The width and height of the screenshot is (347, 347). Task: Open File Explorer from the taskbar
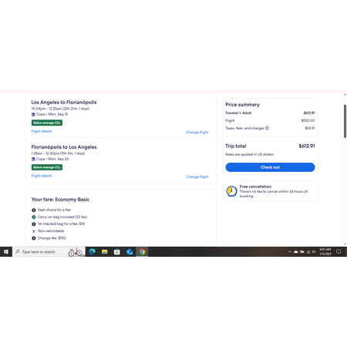click(x=104, y=251)
